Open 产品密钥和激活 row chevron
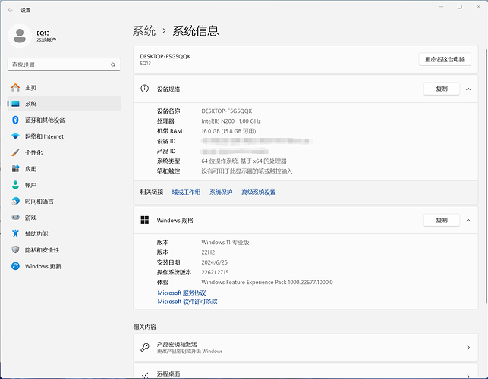This screenshot has width=488, height=379. [468, 347]
